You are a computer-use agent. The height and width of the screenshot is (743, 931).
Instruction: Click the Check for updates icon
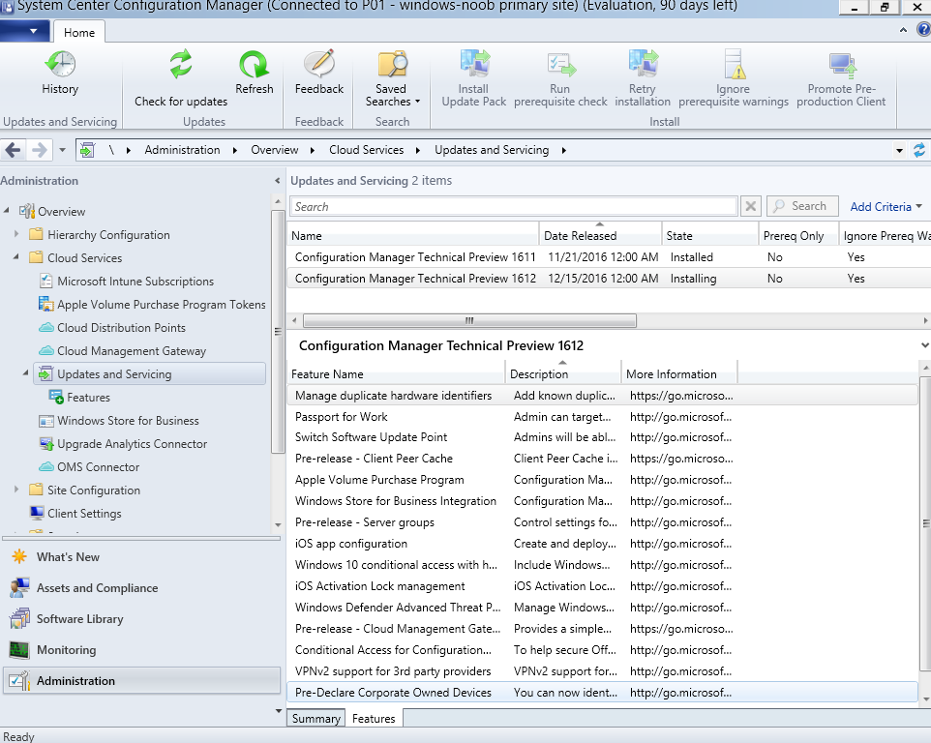point(181,64)
